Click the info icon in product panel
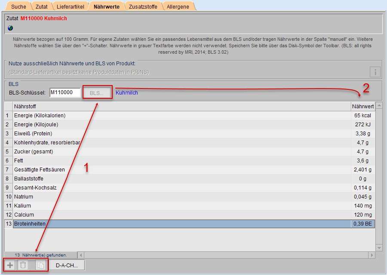Image resolution: width=387 pixels, height=275 pixels. pos(375,72)
